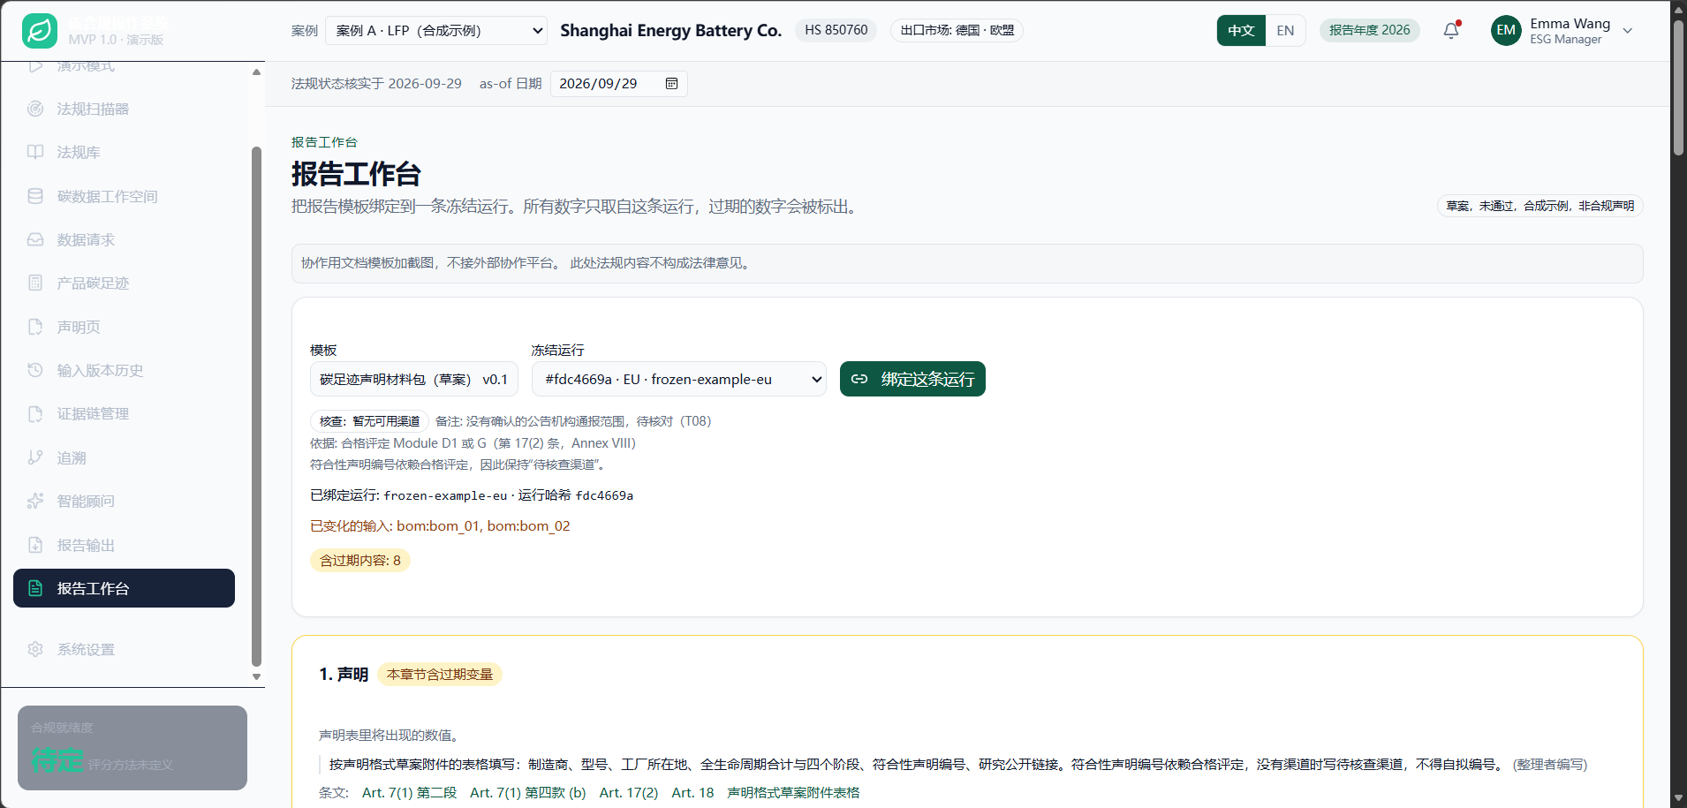Open Art. 7(1) 第二段 link
This screenshot has width=1687, height=808.
tap(409, 793)
